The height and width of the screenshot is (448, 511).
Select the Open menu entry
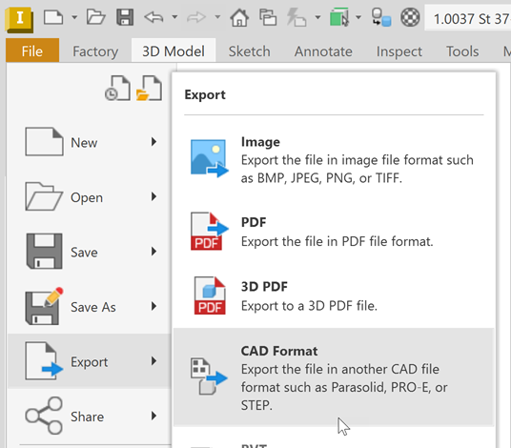(x=90, y=196)
